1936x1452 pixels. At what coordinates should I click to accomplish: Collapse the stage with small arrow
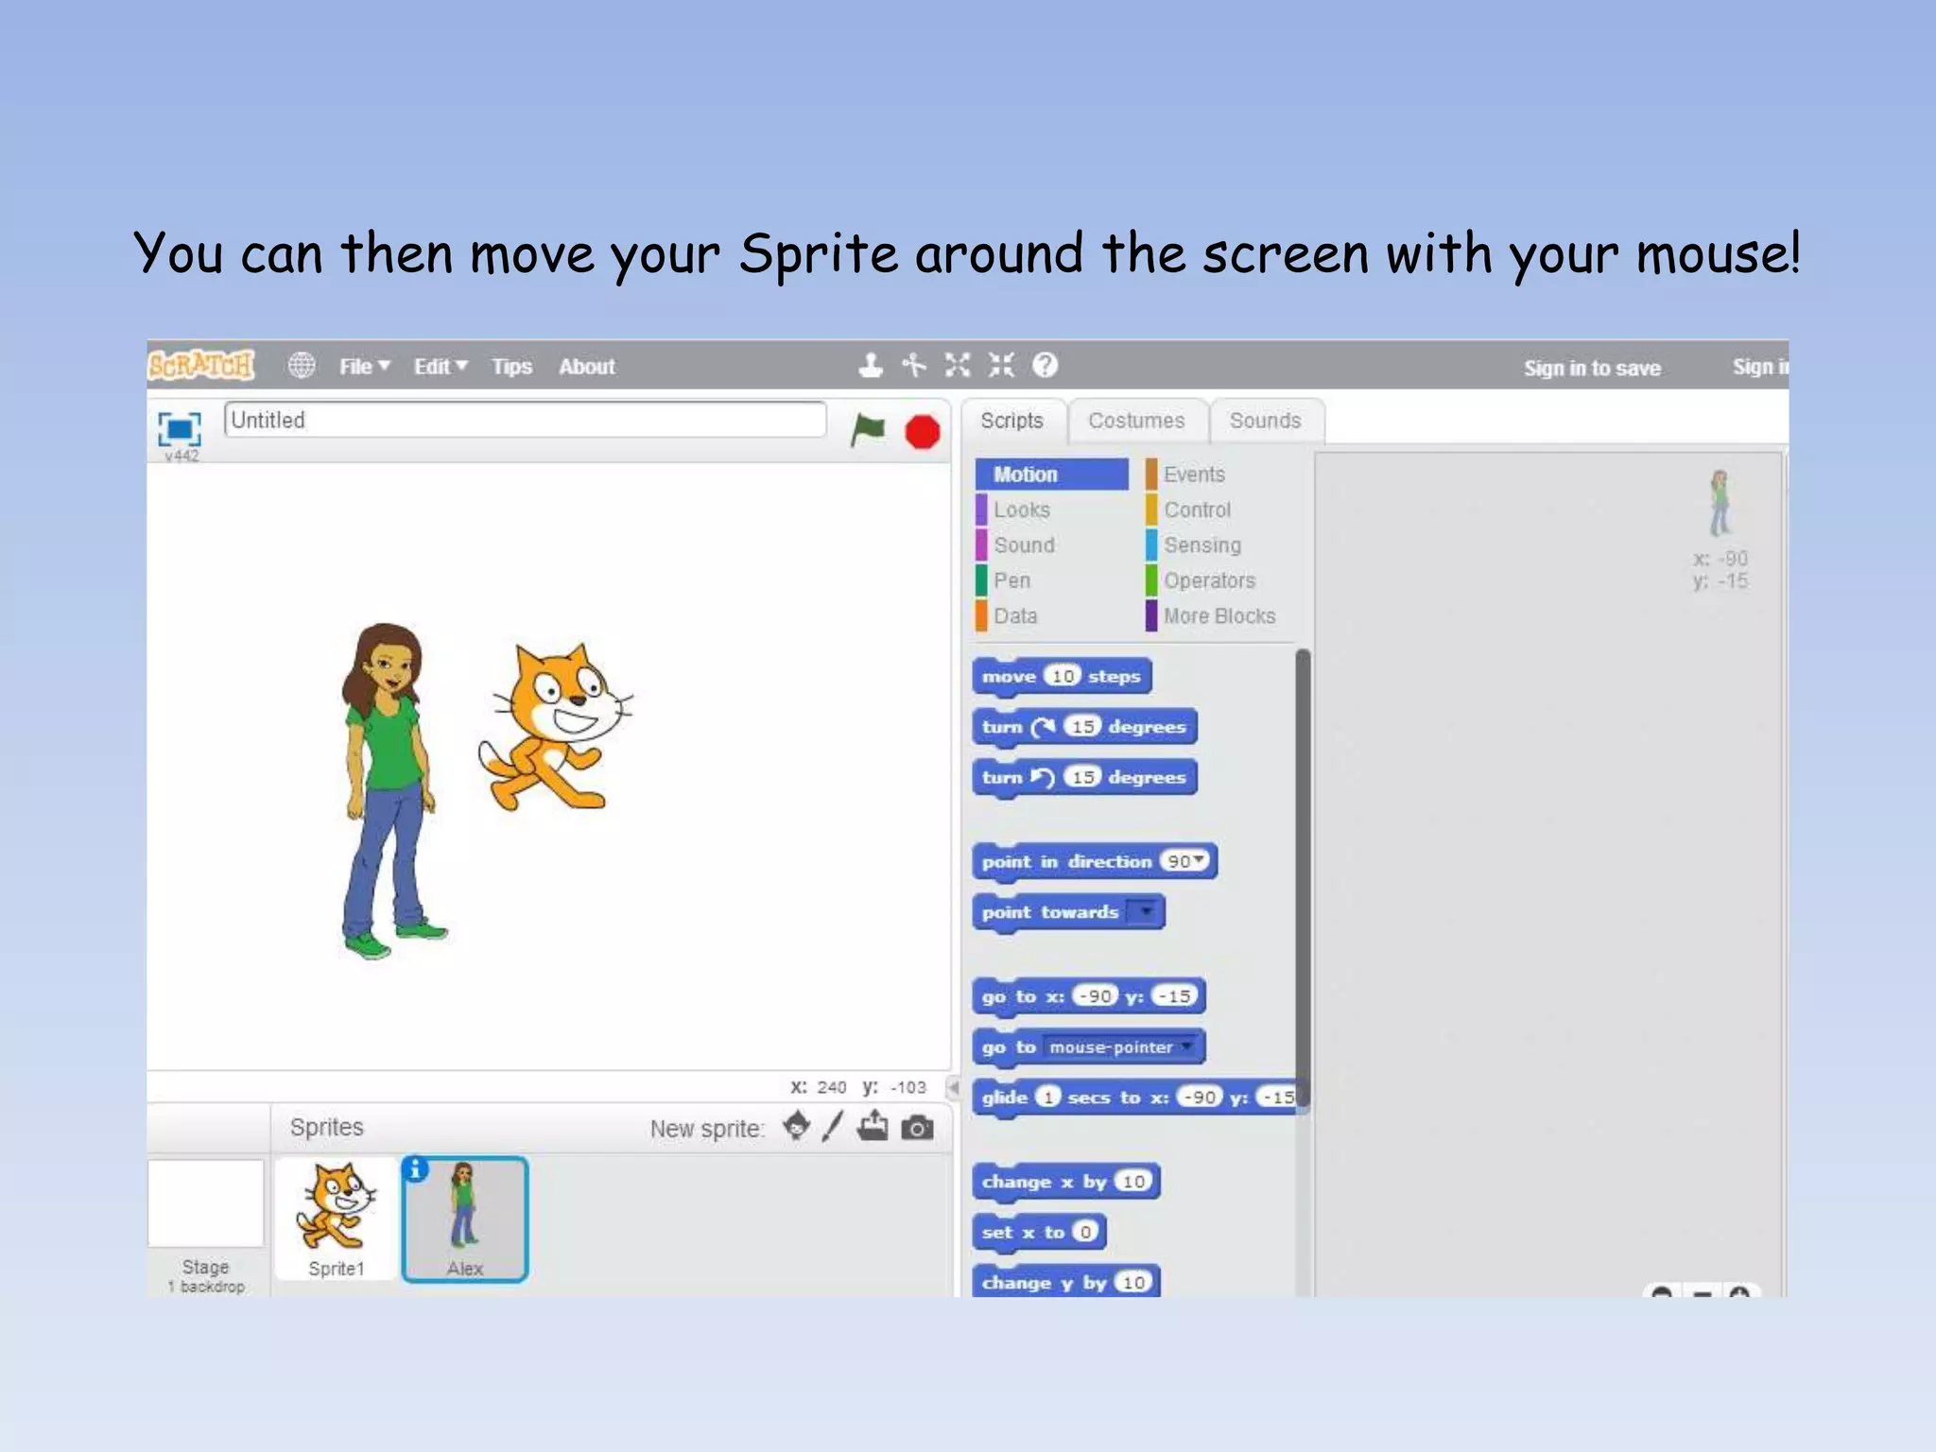point(953,1087)
